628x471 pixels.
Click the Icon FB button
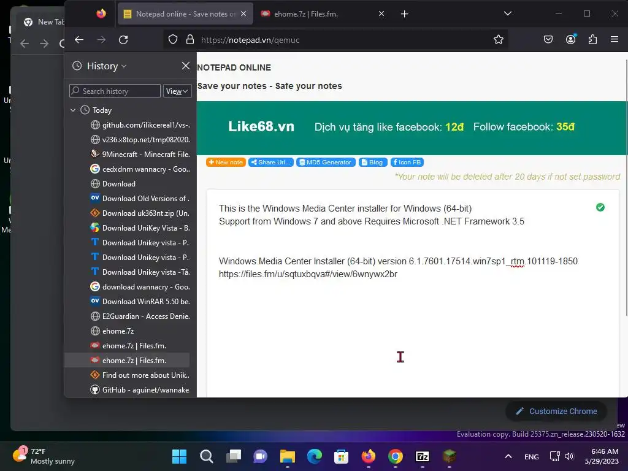click(x=407, y=162)
